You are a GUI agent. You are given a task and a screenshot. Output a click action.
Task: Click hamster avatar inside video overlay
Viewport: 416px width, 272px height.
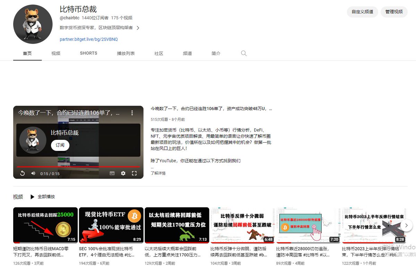point(33,140)
